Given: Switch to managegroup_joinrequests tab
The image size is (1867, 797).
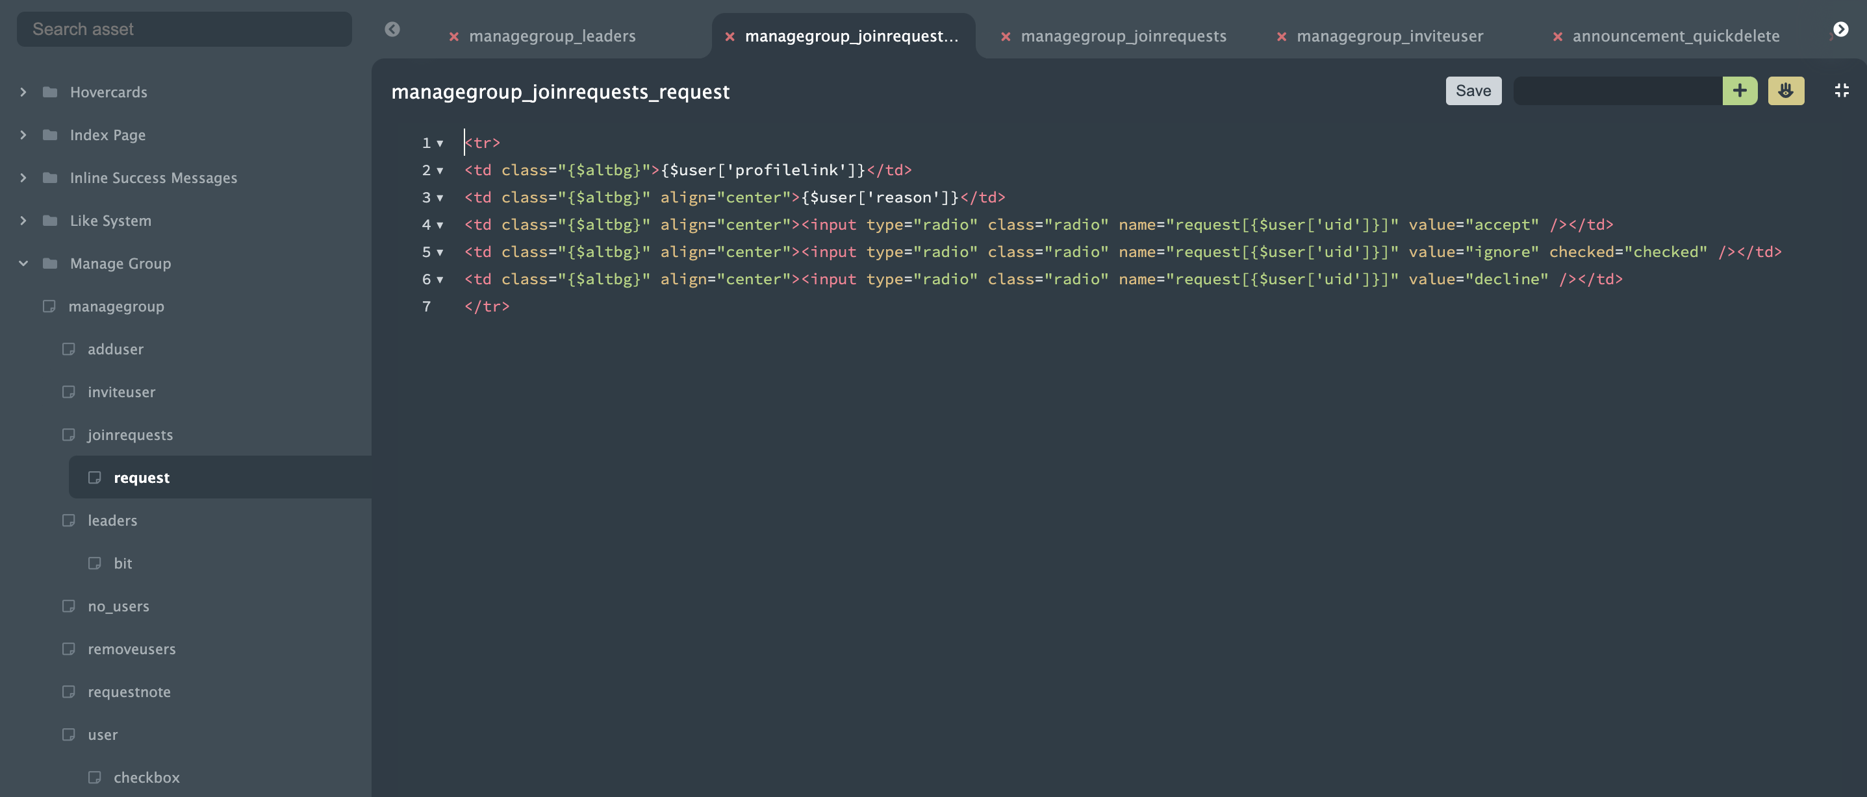Looking at the screenshot, I should pyautogui.click(x=1123, y=36).
